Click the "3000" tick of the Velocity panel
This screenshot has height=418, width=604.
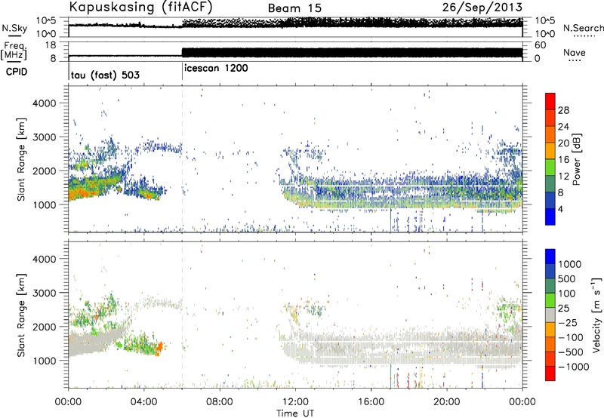click(44, 293)
